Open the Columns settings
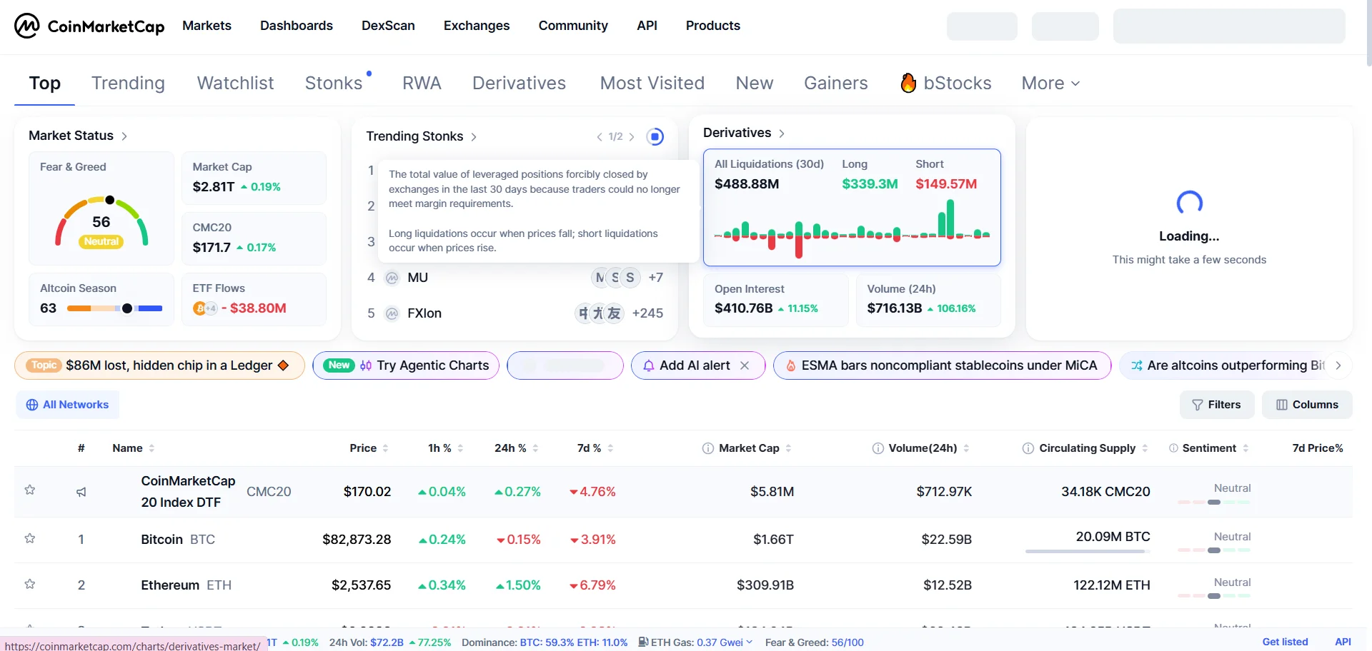 [x=1307, y=405]
